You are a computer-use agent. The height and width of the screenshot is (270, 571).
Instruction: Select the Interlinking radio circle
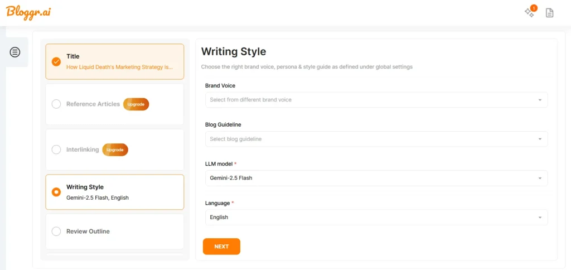(56, 150)
